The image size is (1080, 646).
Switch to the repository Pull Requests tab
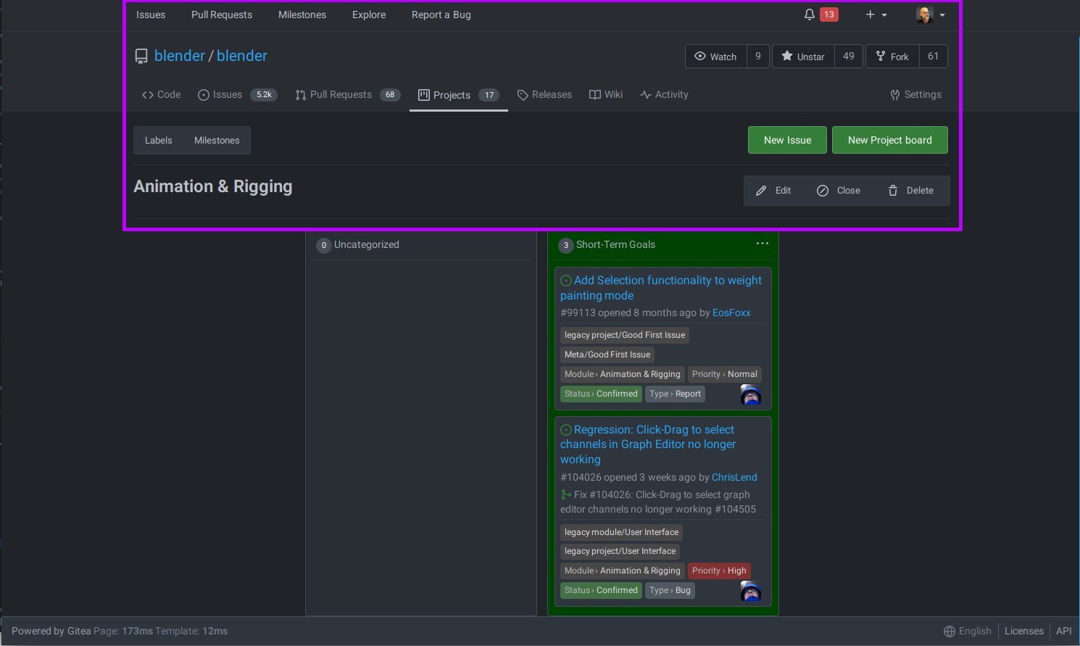point(348,95)
